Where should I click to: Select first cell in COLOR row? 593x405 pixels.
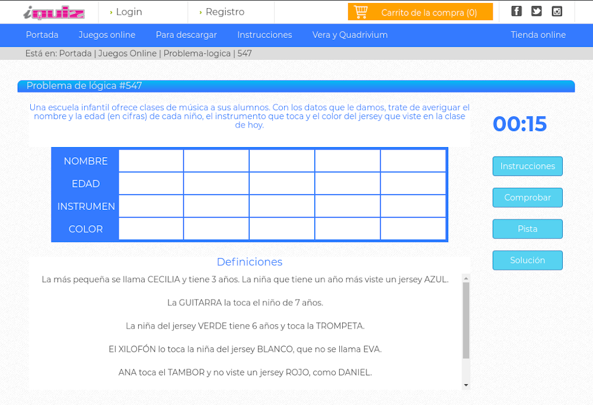tap(151, 229)
